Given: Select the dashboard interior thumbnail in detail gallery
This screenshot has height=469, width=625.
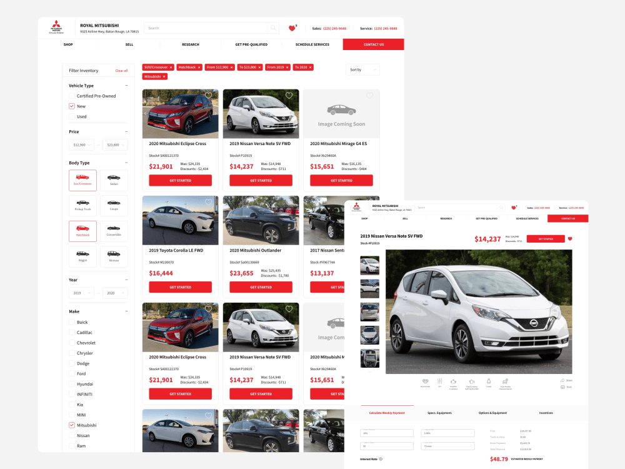Looking at the screenshot, I should click(369, 358).
